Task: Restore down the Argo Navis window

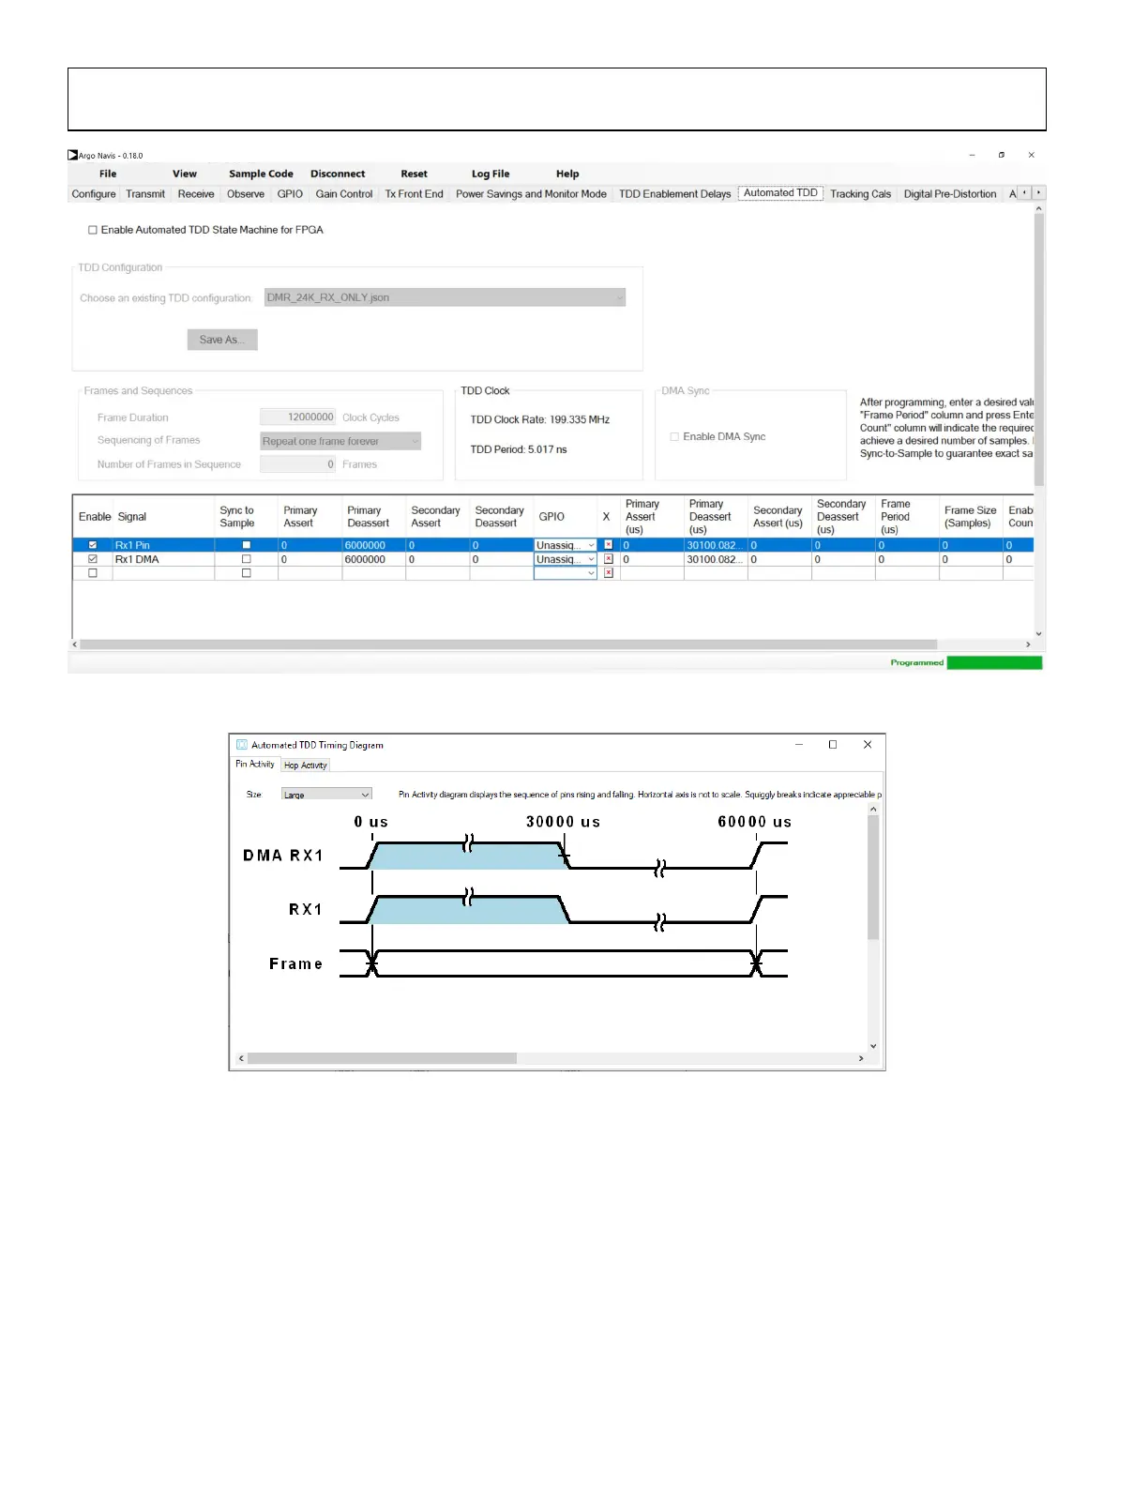Action: click(1002, 156)
